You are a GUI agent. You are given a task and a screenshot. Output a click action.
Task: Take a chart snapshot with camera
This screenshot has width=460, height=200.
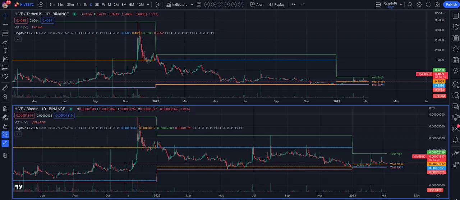[437, 5]
